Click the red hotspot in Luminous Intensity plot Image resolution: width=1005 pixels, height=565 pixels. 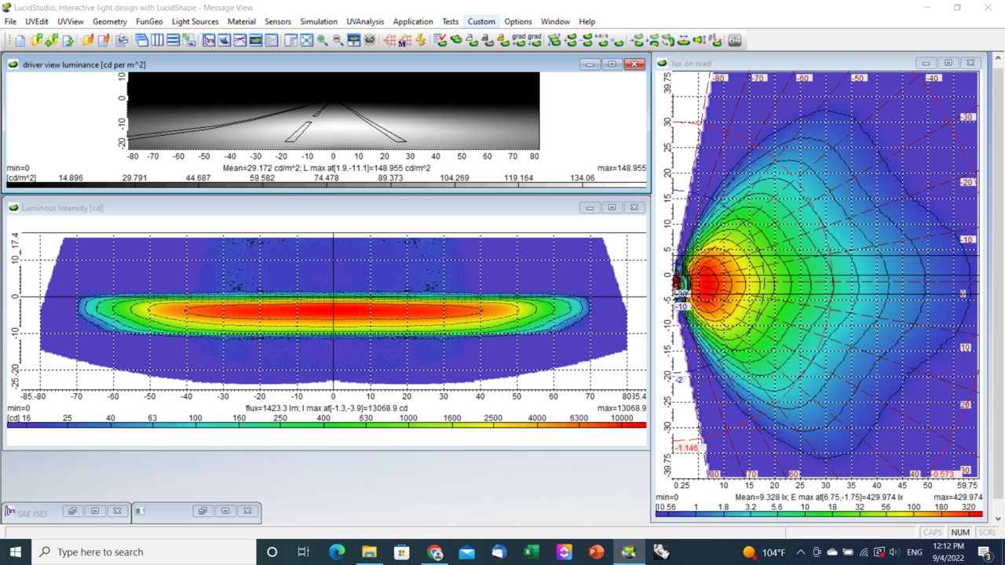coord(333,309)
